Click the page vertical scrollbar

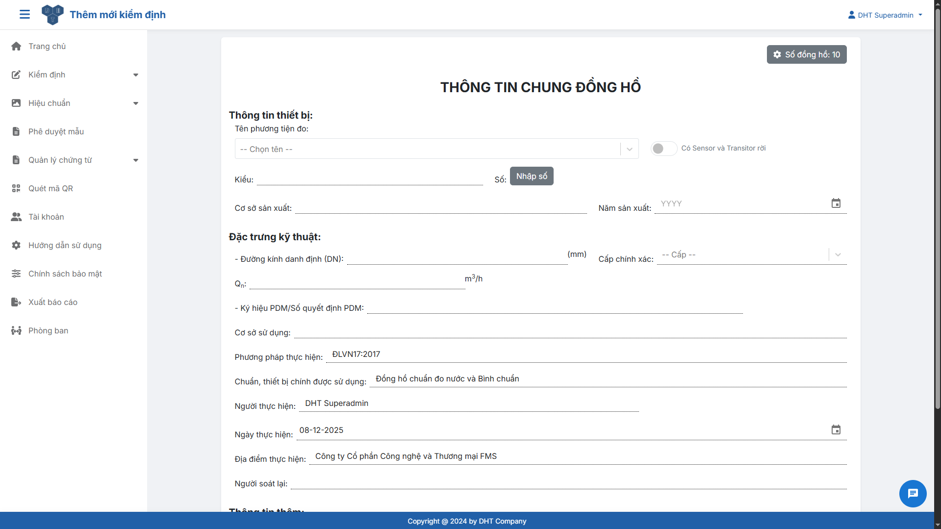[937, 206]
